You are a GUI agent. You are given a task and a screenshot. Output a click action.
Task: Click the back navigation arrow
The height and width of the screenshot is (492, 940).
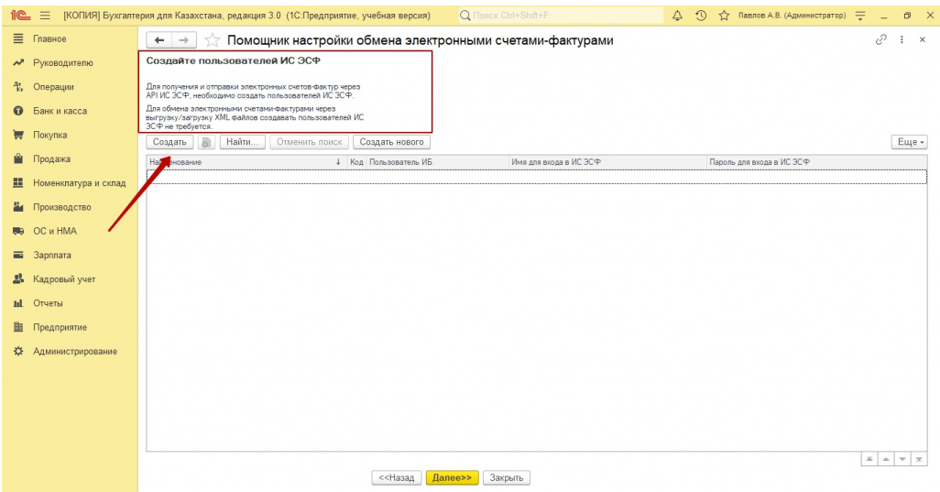[159, 41]
